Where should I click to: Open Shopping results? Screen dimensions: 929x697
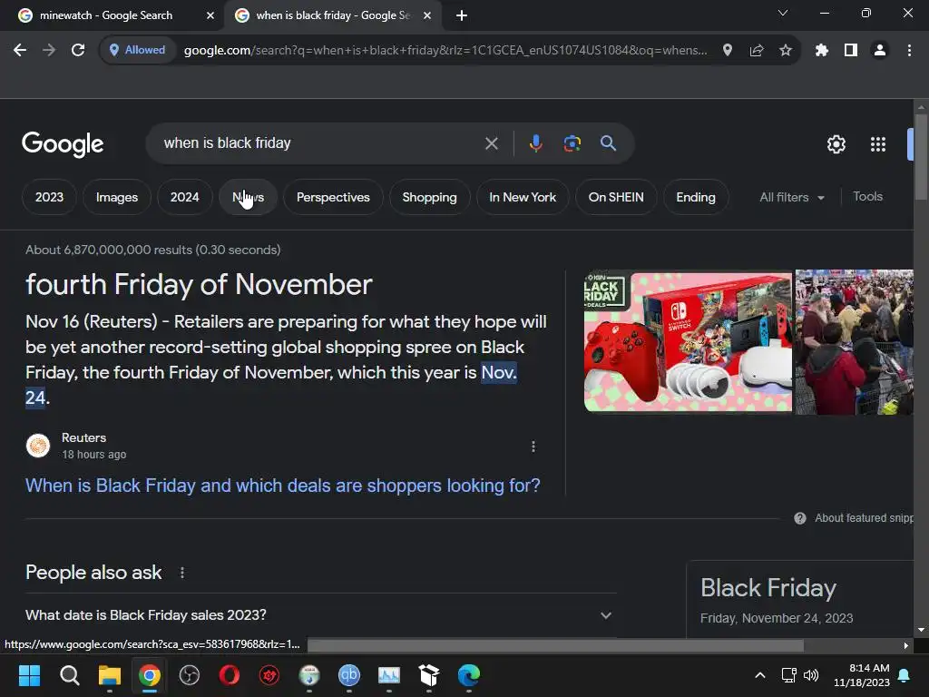point(429,197)
